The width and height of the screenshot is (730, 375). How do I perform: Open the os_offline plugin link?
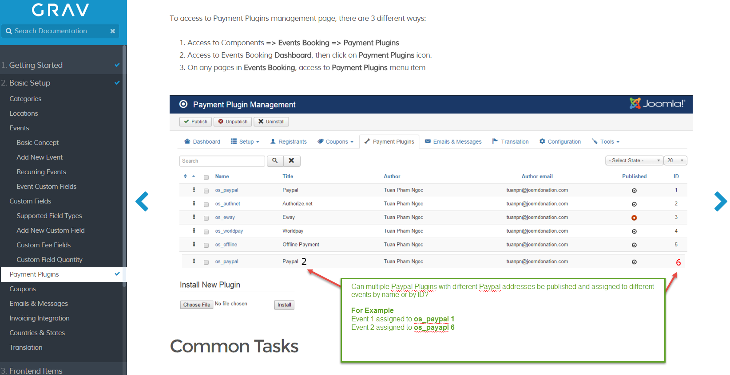tap(226, 245)
